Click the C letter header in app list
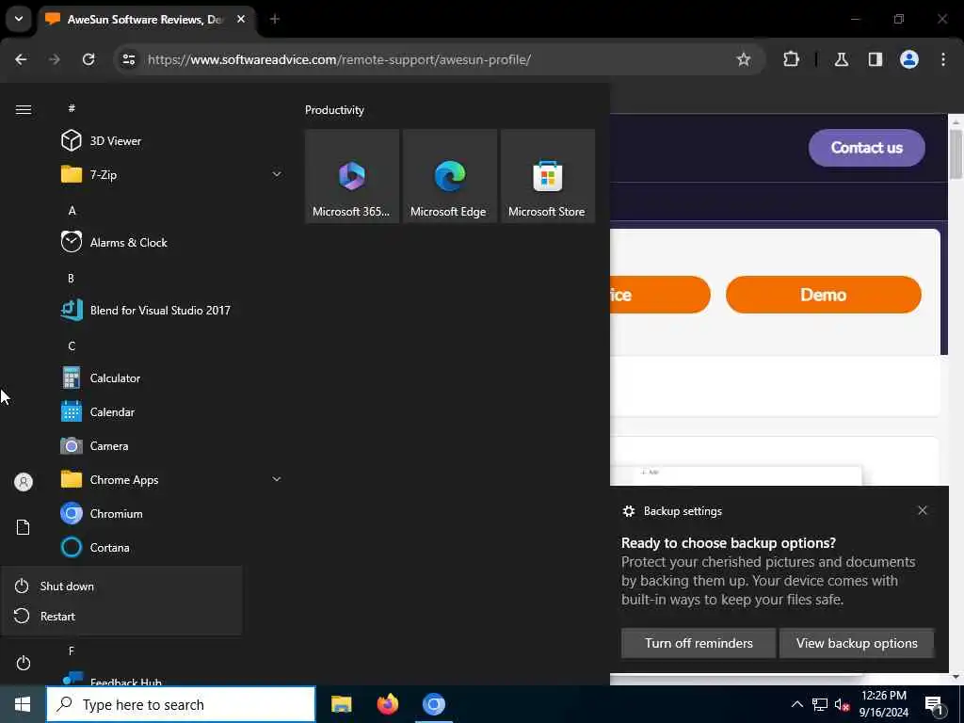The width and height of the screenshot is (964, 723). point(72,345)
